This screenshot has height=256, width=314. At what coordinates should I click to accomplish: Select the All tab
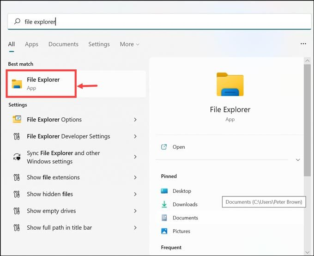pos(12,44)
